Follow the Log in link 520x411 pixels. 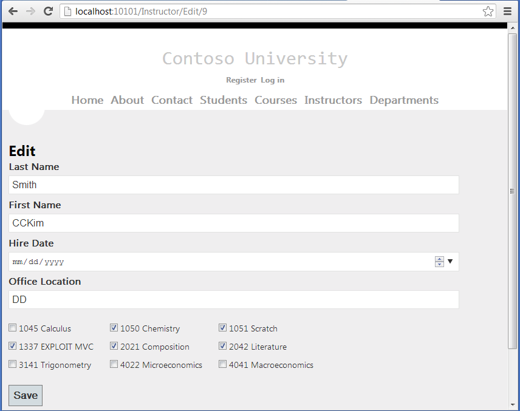pyautogui.click(x=272, y=80)
